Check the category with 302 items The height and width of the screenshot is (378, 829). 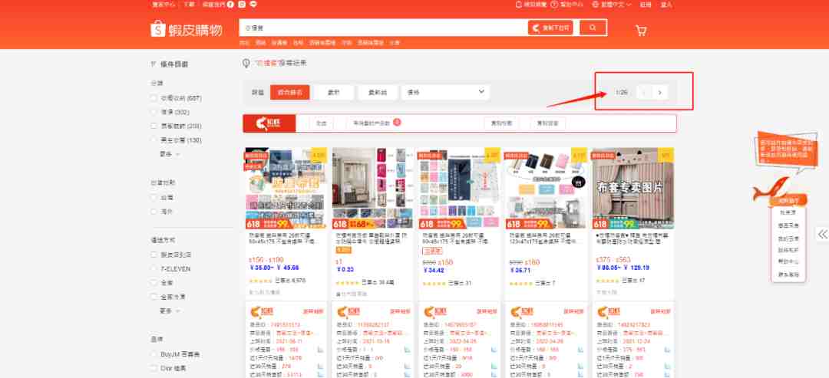pyautogui.click(x=154, y=112)
